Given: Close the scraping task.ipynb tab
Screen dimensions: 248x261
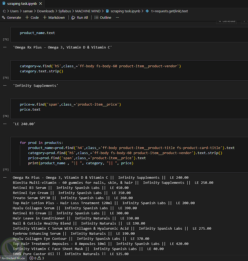Looking at the screenshot, I should (x=40, y=4).
